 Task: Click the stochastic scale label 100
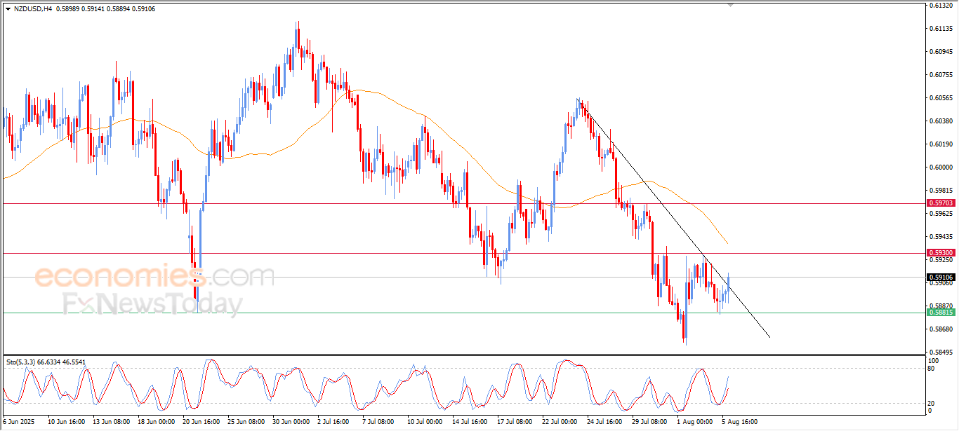coord(933,360)
